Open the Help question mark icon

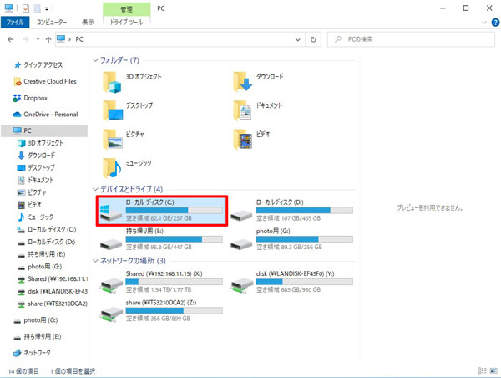(x=495, y=23)
